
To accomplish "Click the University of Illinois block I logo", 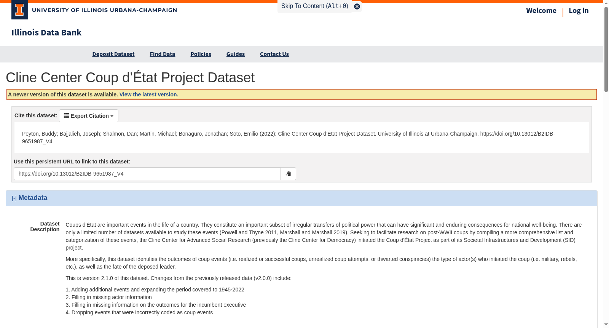I will coord(20,10).
